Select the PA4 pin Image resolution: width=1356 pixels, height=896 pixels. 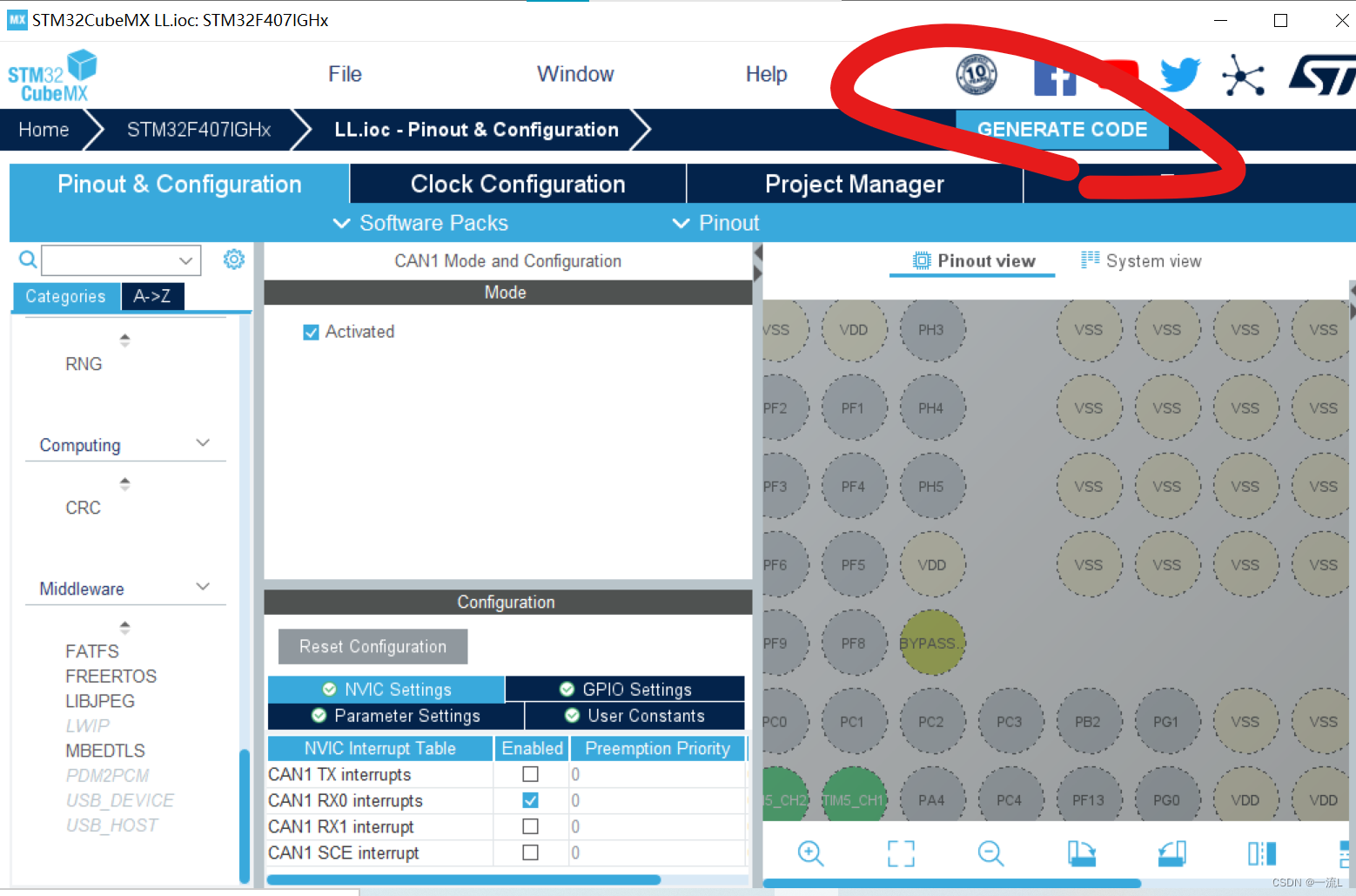click(x=931, y=797)
